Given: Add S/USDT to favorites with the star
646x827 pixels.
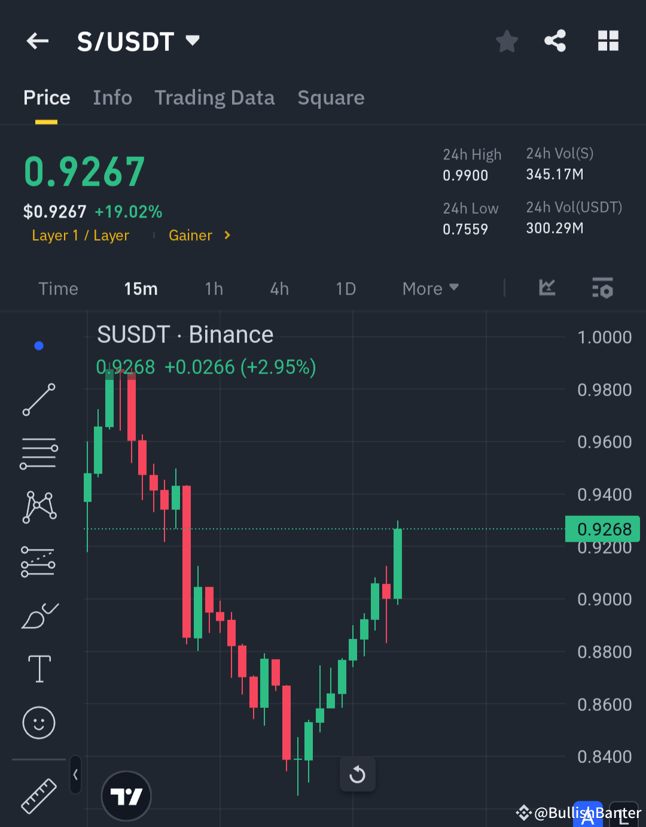Looking at the screenshot, I should (x=507, y=41).
